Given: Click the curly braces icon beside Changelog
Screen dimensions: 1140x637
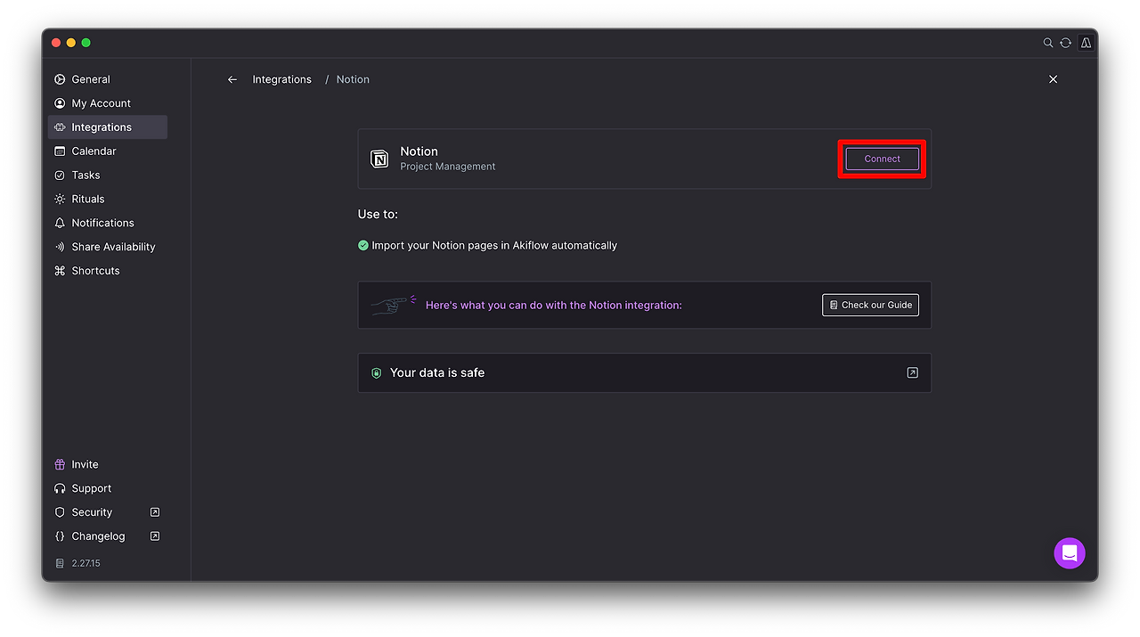Looking at the screenshot, I should pyautogui.click(x=60, y=536).
